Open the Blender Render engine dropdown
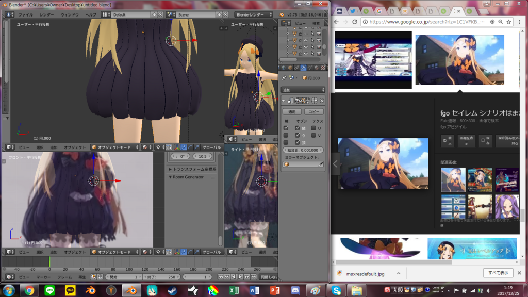528x297 pixels. click(x=254, y=14)
